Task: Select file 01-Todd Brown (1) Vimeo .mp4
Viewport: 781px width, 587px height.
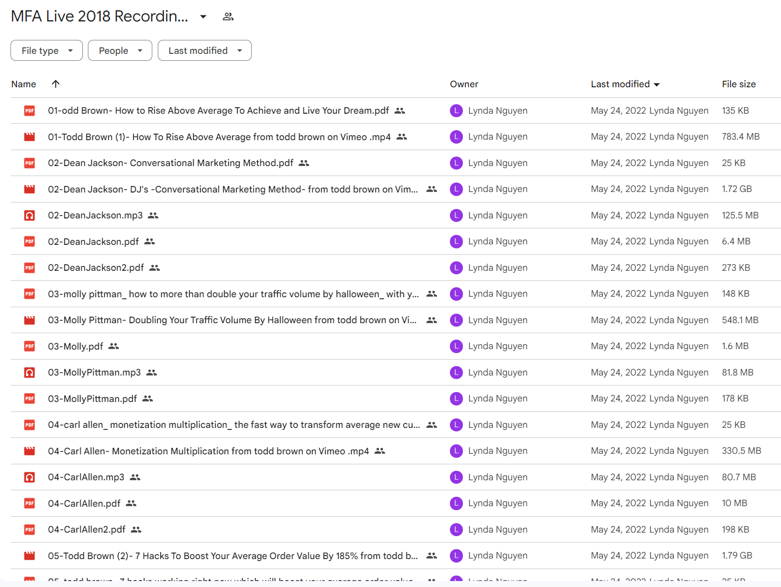Action: (219, 137)
